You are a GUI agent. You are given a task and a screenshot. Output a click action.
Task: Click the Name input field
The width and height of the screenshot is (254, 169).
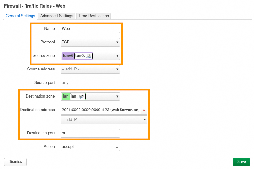click(90, 29)
